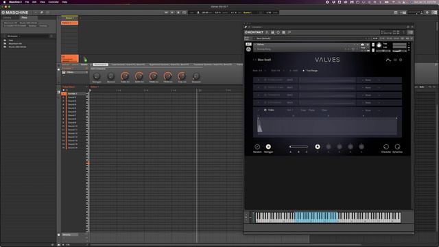Open the View menu
Viewport: 439px width, 247px height.
(43, 2)
